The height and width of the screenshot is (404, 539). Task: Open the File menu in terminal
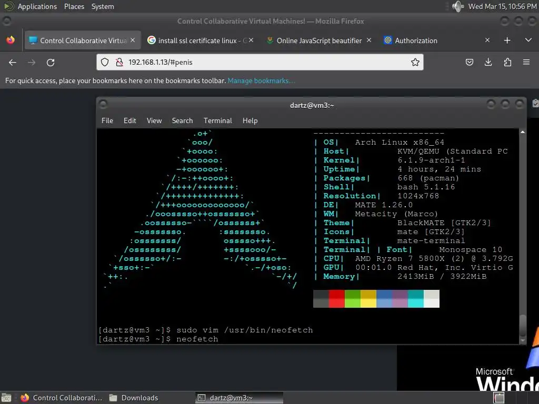(x=107, y=120)
